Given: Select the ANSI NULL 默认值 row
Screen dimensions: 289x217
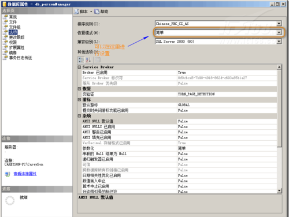Looking at the screenshot, I should [179, 121].
